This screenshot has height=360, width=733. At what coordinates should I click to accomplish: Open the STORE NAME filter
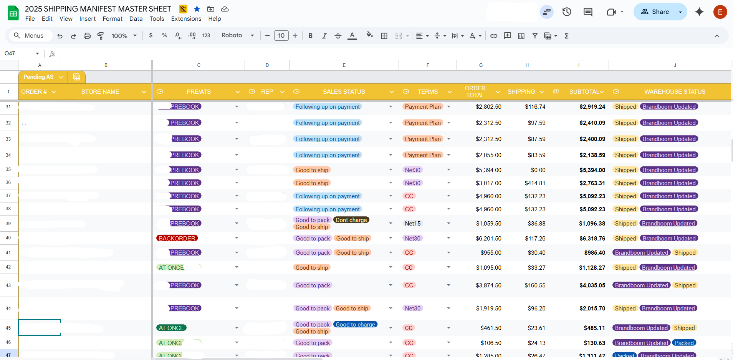point(144,92)
